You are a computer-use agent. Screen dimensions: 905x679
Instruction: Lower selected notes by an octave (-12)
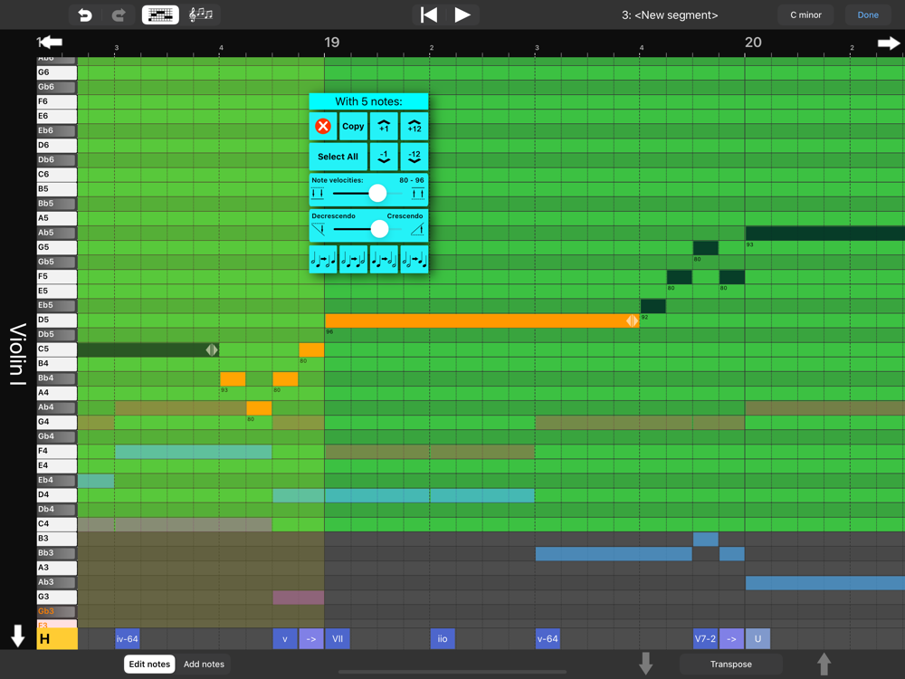tap(414, 157)
